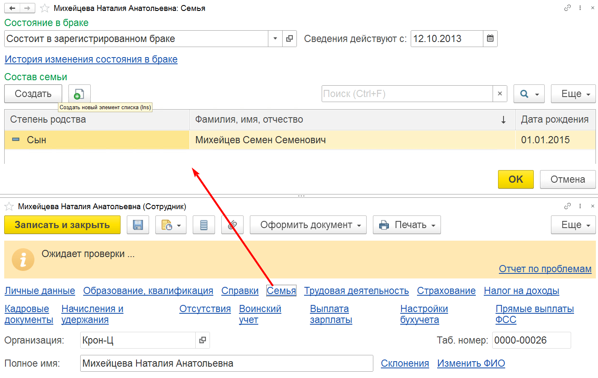This screenshot has height=378, width=598.
Task: Create new family member by copying icon
Action: [x=79, y=94]
